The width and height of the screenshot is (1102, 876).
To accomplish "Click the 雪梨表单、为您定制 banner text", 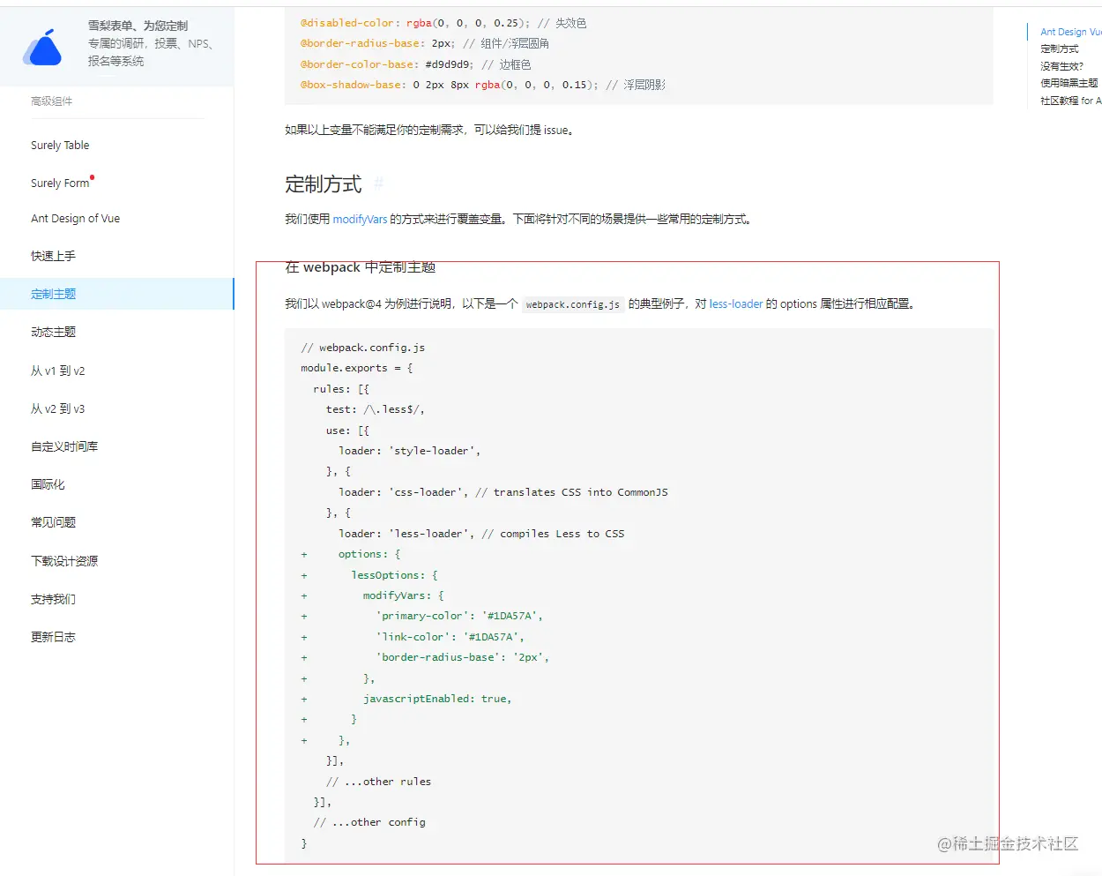I will click(138, 26).
